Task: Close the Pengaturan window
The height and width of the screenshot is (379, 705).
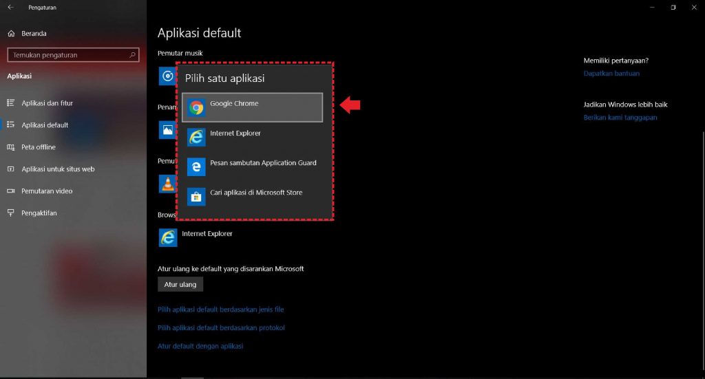Action: point(694,7)
